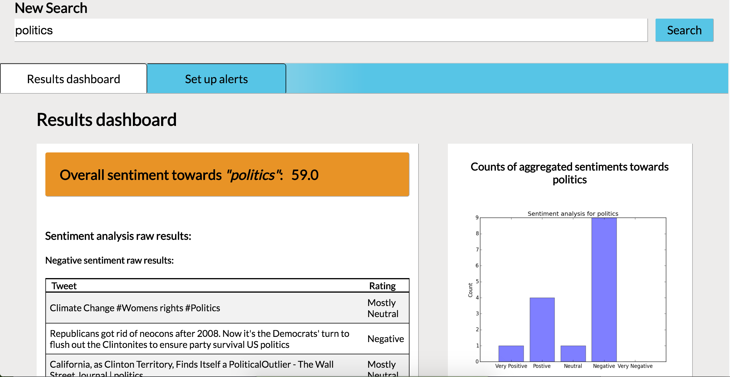Click the chart title about aggregated sentiments
This screenshot has height=377, width=730.
pos(569,173)
